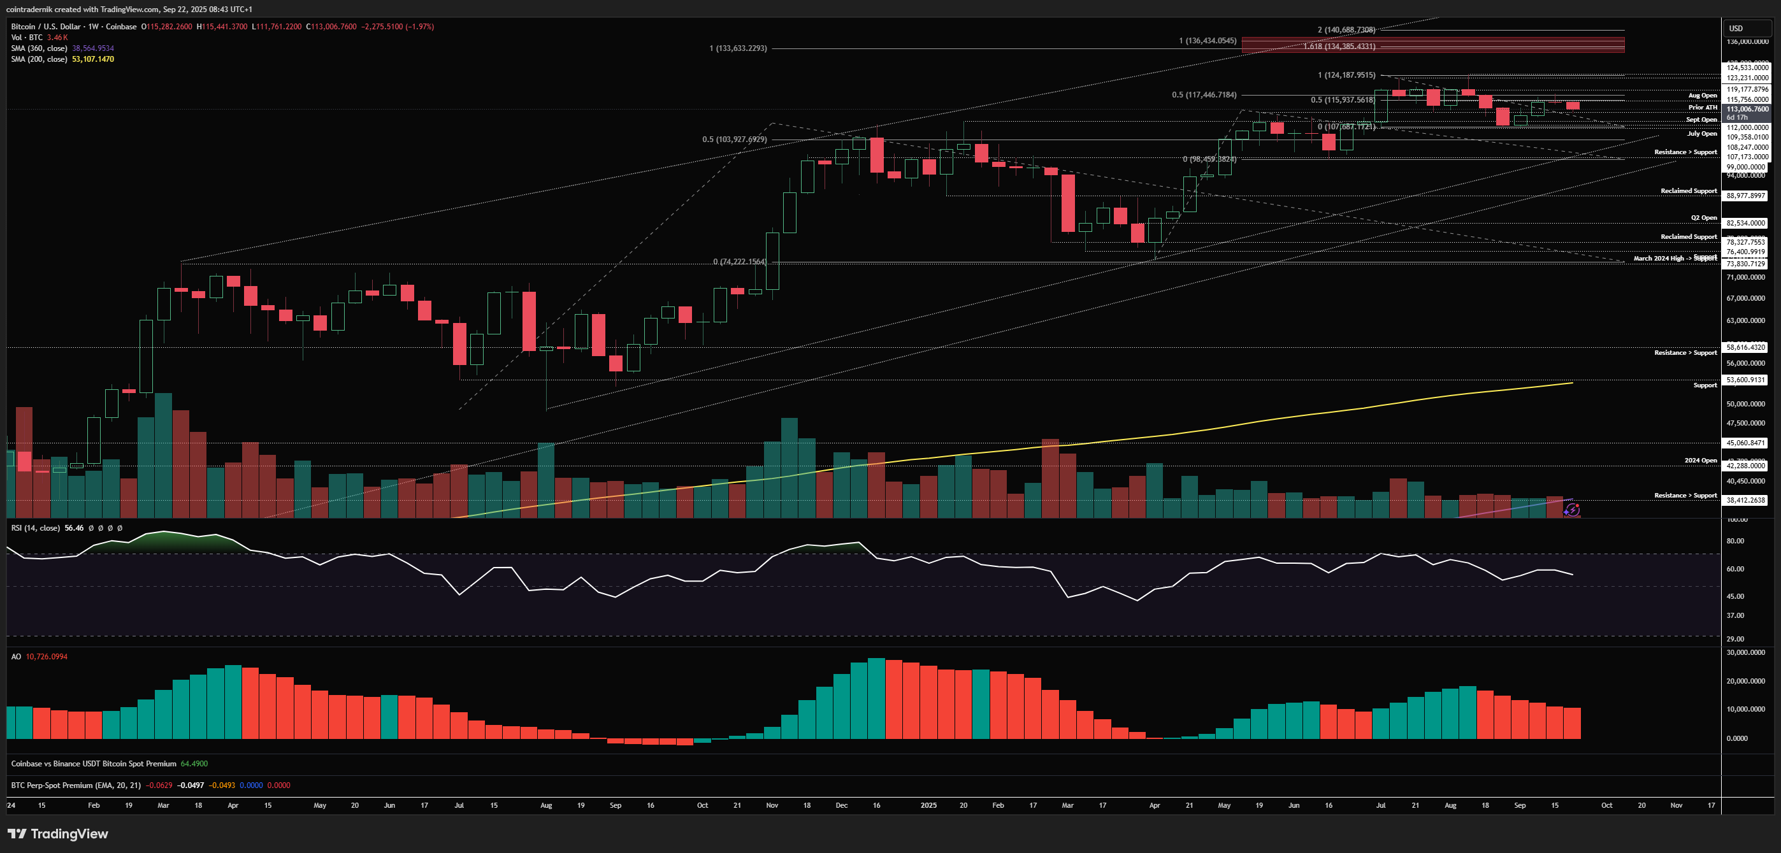The width and height of the screenshot is (1781, 853).
Task: Select the AO indicator legend
Action: 15,656
